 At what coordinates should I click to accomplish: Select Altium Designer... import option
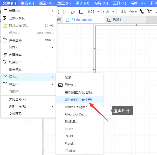[x=80, y=107]
